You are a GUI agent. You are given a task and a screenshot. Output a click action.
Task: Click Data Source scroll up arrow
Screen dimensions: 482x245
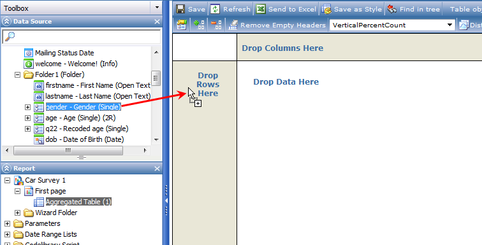(156, 52)
